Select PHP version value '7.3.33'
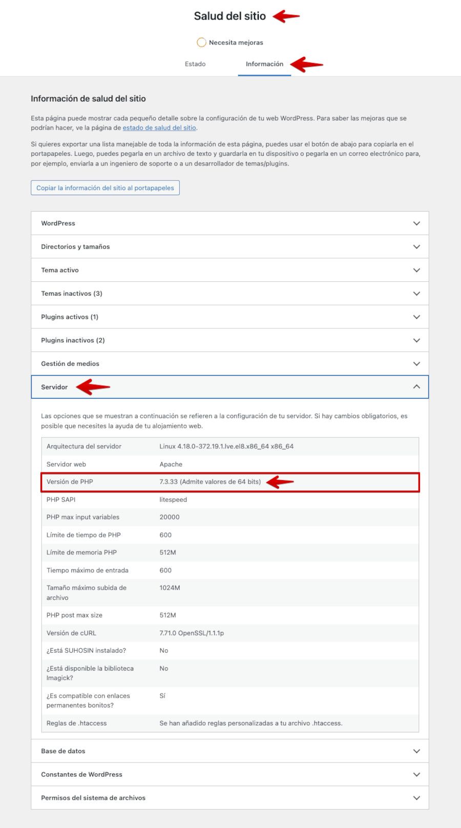Viewport: 461px width, 828px height. tap(210, 482)
